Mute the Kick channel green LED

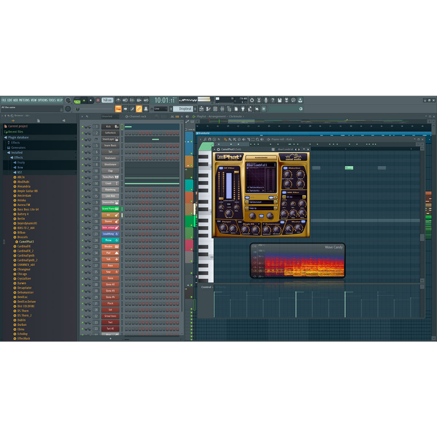pyautogui.click(x=82, y=127)
